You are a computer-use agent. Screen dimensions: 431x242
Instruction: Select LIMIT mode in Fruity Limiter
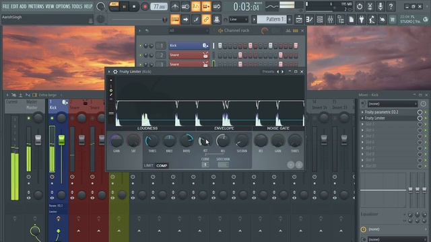[148, 165]
